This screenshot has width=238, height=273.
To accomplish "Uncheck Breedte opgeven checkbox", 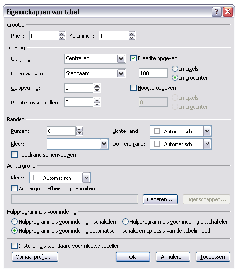I will click(133, 58).
